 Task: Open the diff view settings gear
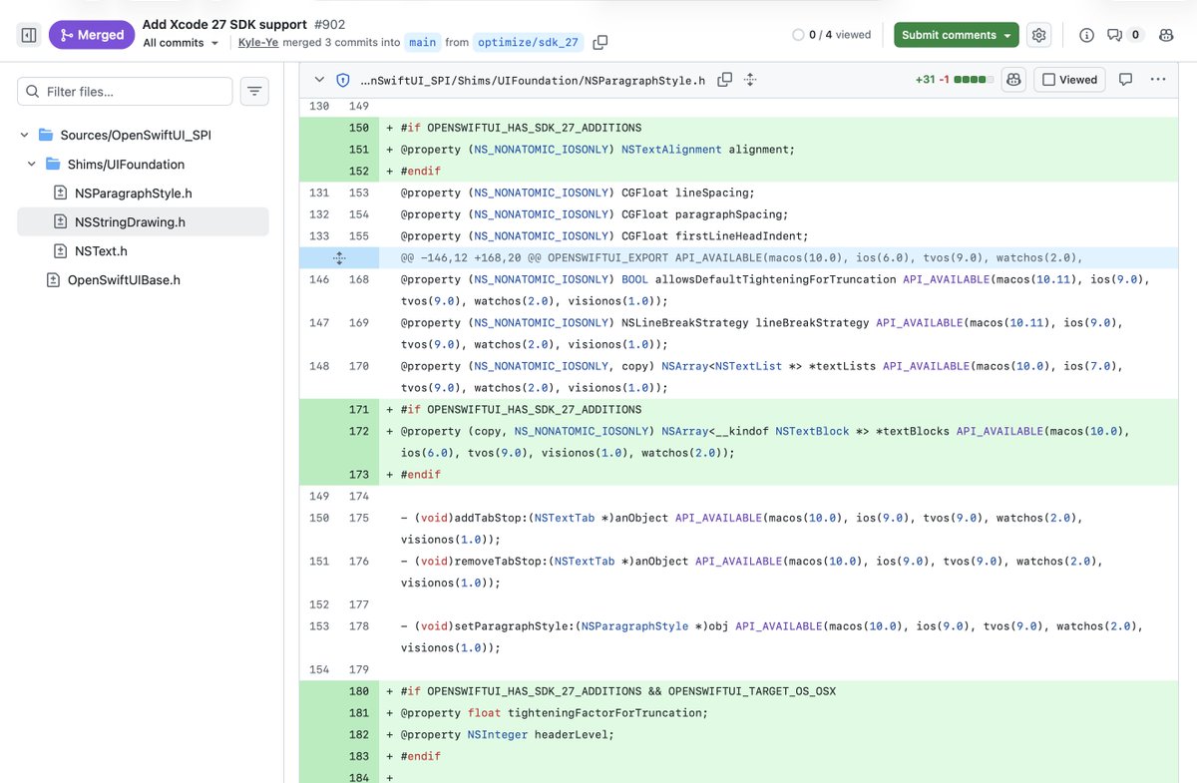coord(1039,35)
